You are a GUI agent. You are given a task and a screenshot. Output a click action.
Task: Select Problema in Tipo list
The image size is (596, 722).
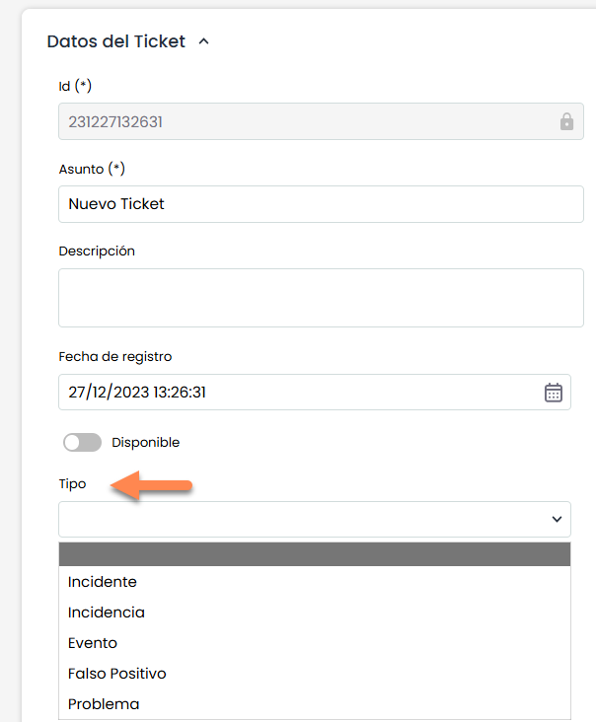tap(104, 704)
